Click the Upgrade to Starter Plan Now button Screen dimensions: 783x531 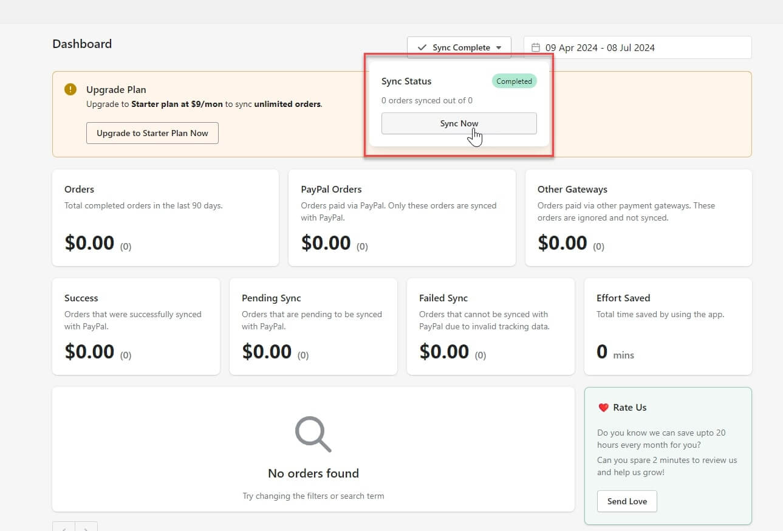152,133
